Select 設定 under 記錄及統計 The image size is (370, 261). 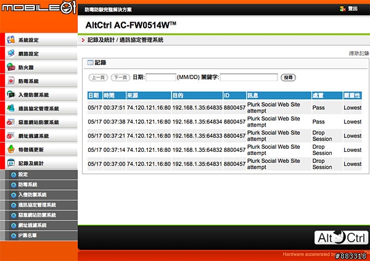pyautogui.click(x=41, y=175)
